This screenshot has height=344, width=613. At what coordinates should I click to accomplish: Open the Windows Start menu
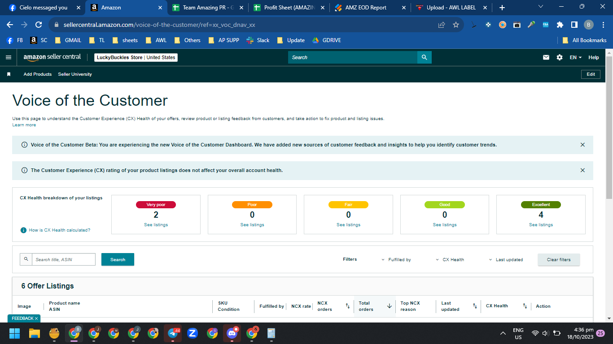[15, 333]
